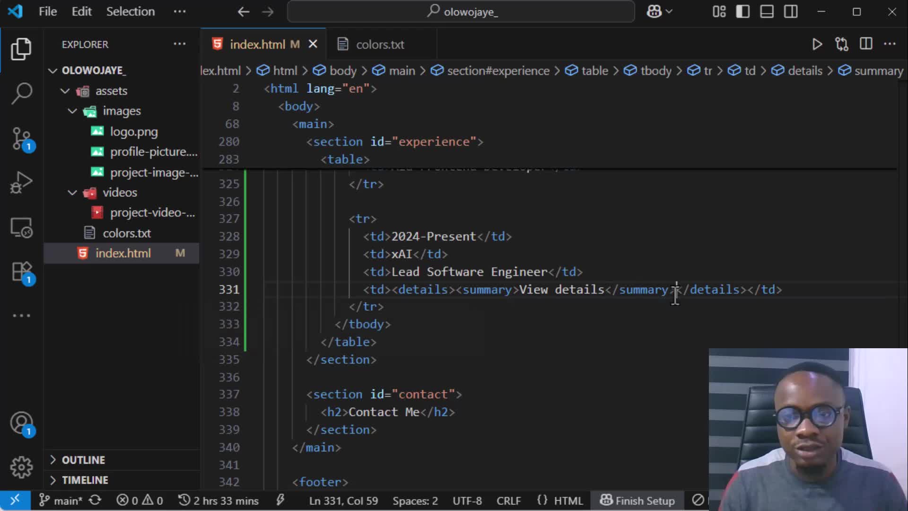The height and width of the screenshot is (511, 908).
Task: Open the Source Control view
Action: click(21, 139)
